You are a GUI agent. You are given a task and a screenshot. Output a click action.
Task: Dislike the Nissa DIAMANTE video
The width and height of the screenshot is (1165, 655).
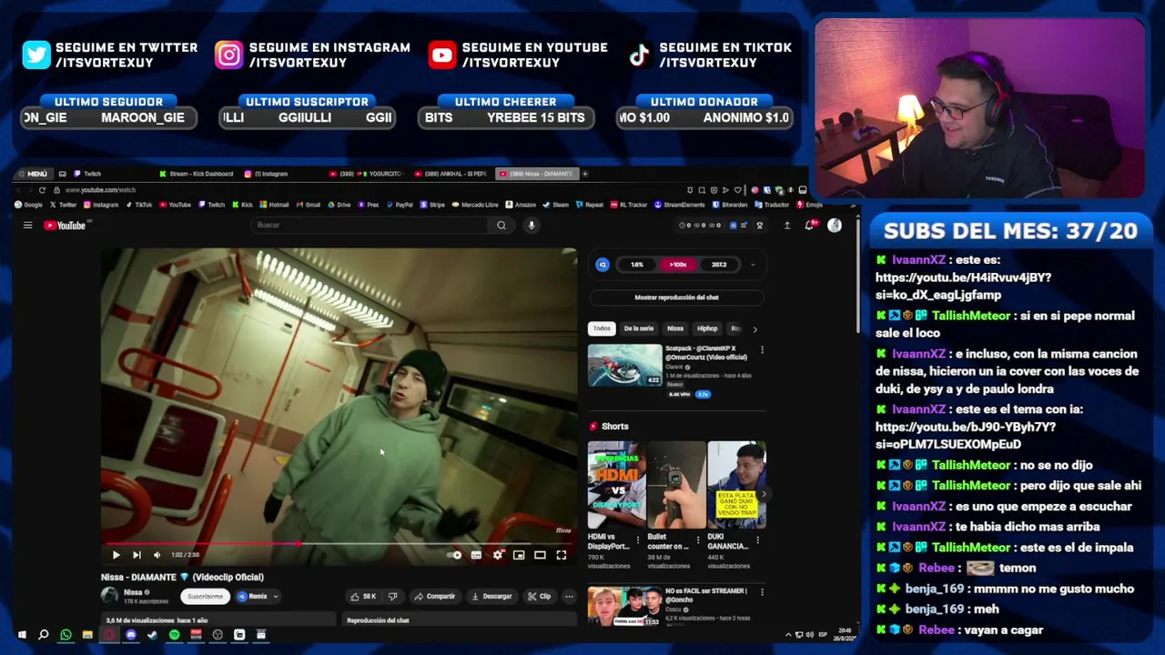[393, 597]
